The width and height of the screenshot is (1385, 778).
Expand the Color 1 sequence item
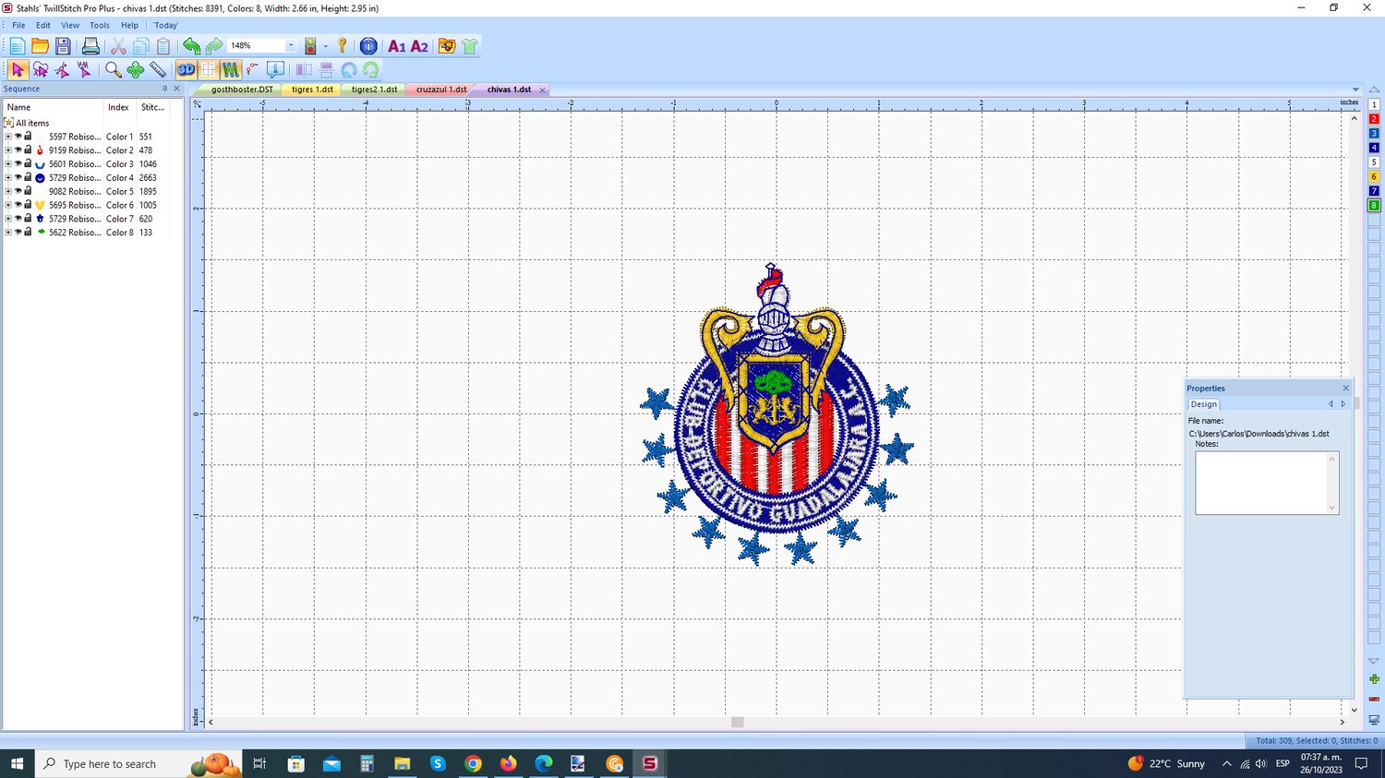[8, 137]
